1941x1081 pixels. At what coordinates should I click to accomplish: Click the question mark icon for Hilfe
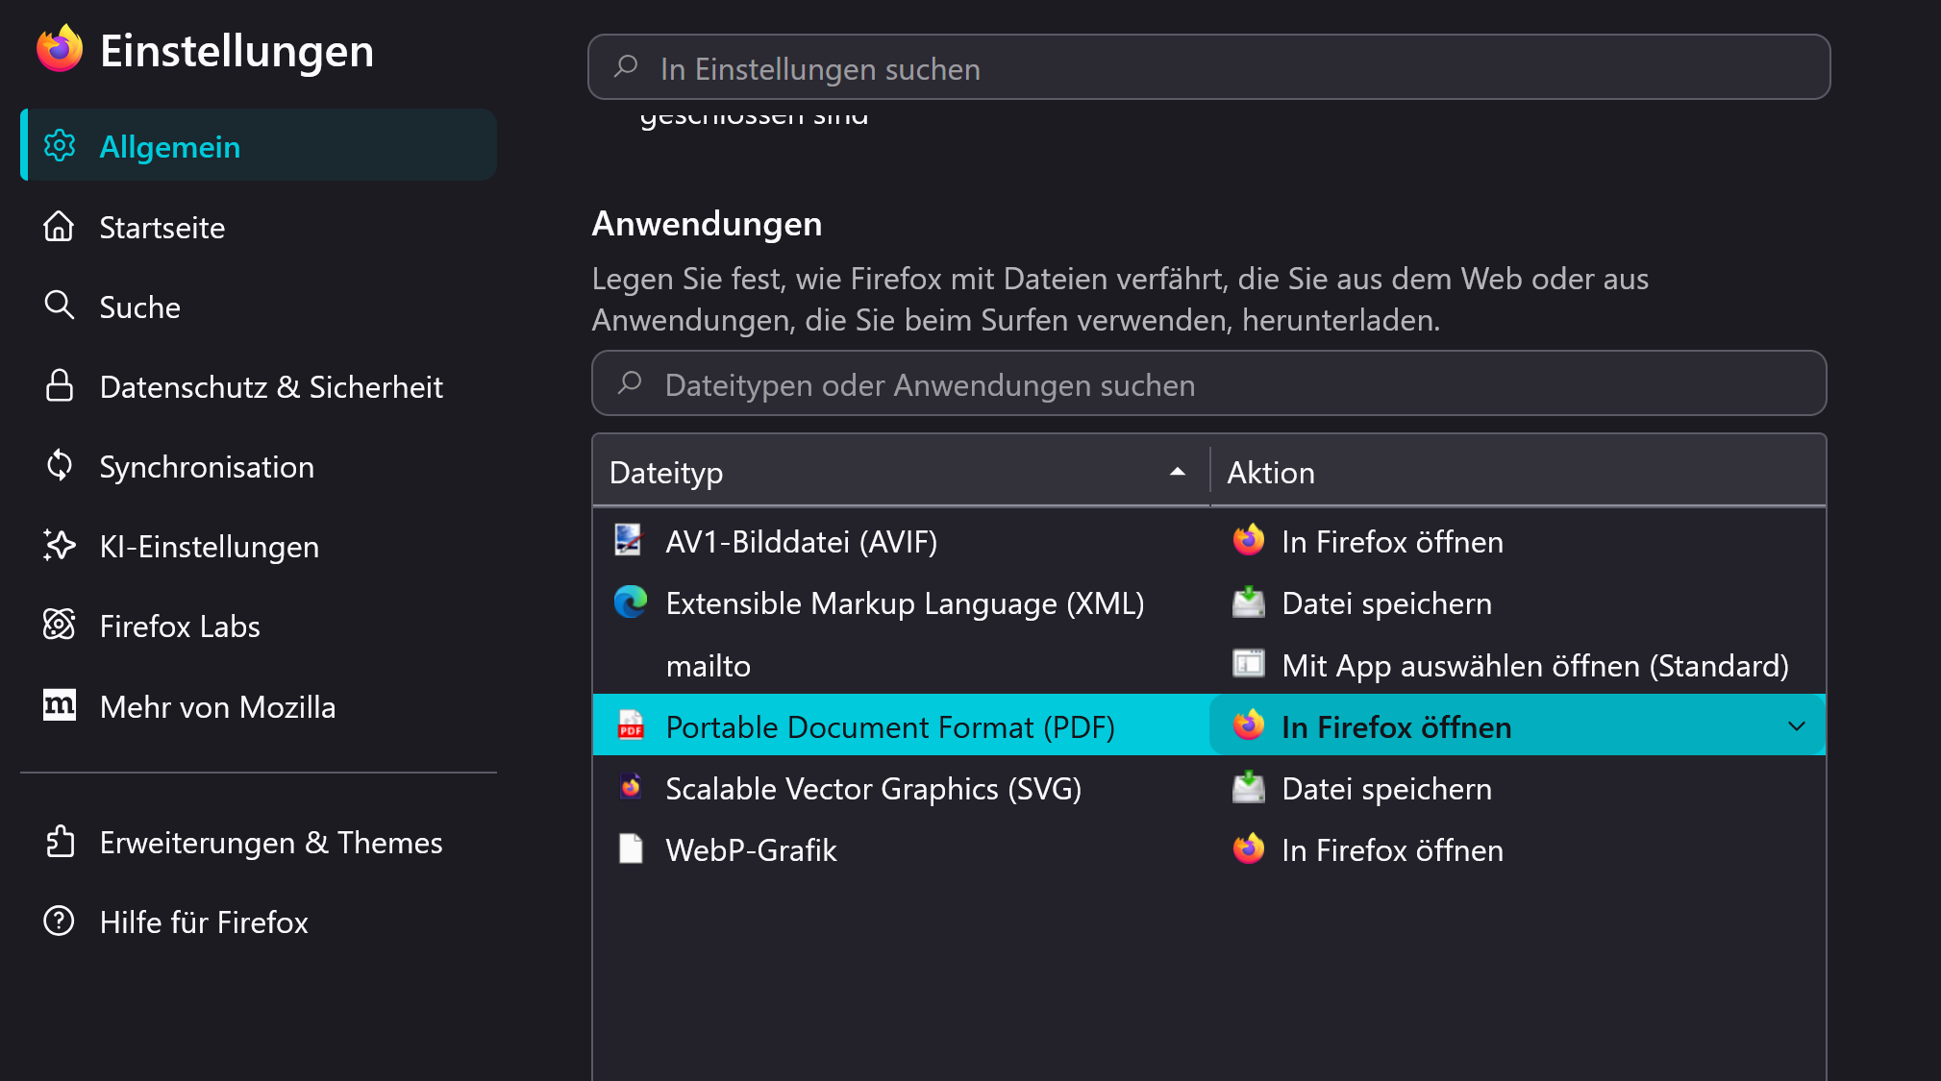click(x=60, y=921)
